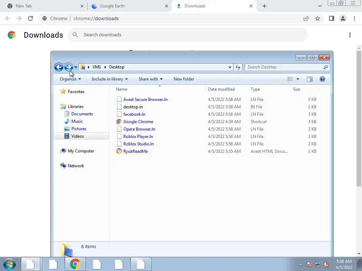Image resolution: width=362 pixels, height=271 pixels.
Task: Click the muted speaker tray icon
Action: tap(326, 265)
